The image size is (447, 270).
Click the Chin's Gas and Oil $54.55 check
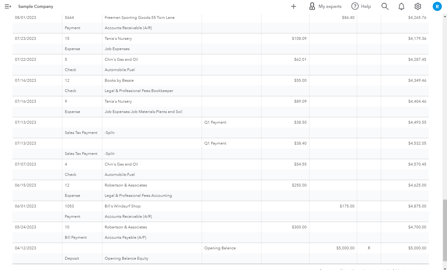pyautogui.click(x=121, y=164)
